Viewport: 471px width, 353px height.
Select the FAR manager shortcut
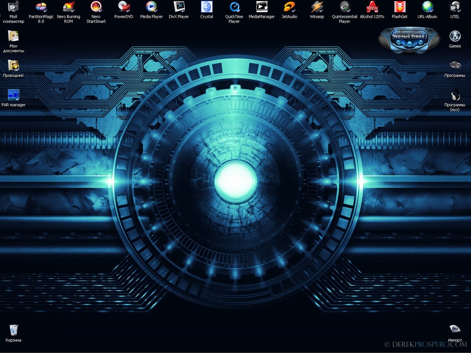coord(13,98)
